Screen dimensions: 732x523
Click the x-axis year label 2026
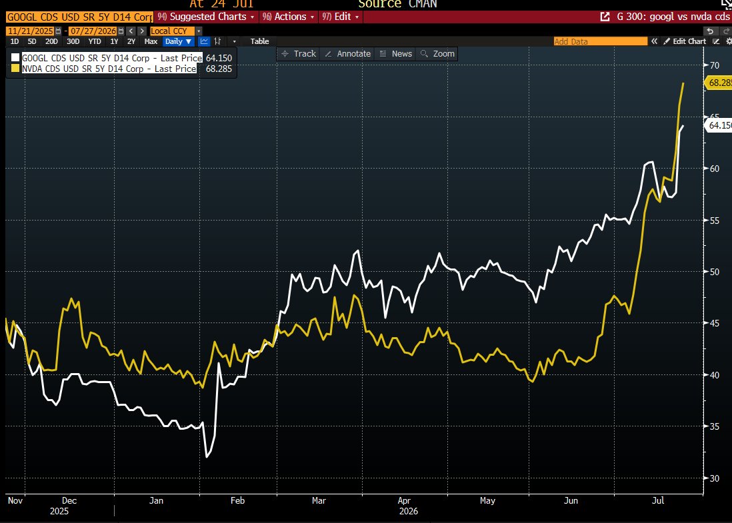click(409, 511)
